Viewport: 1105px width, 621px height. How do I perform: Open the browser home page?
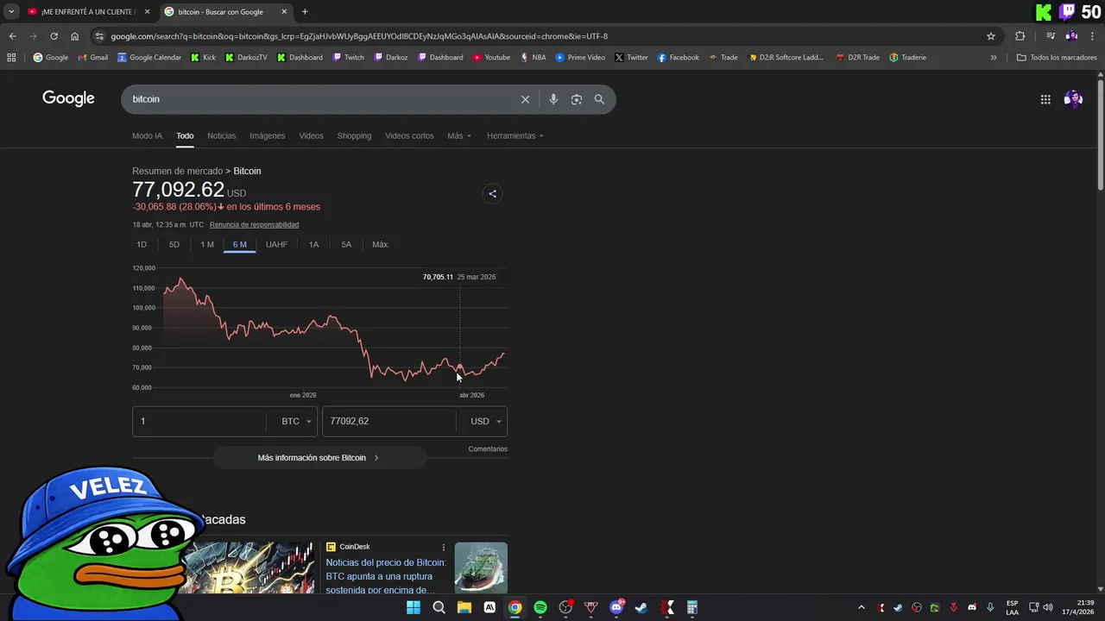[x=75, y=36]
